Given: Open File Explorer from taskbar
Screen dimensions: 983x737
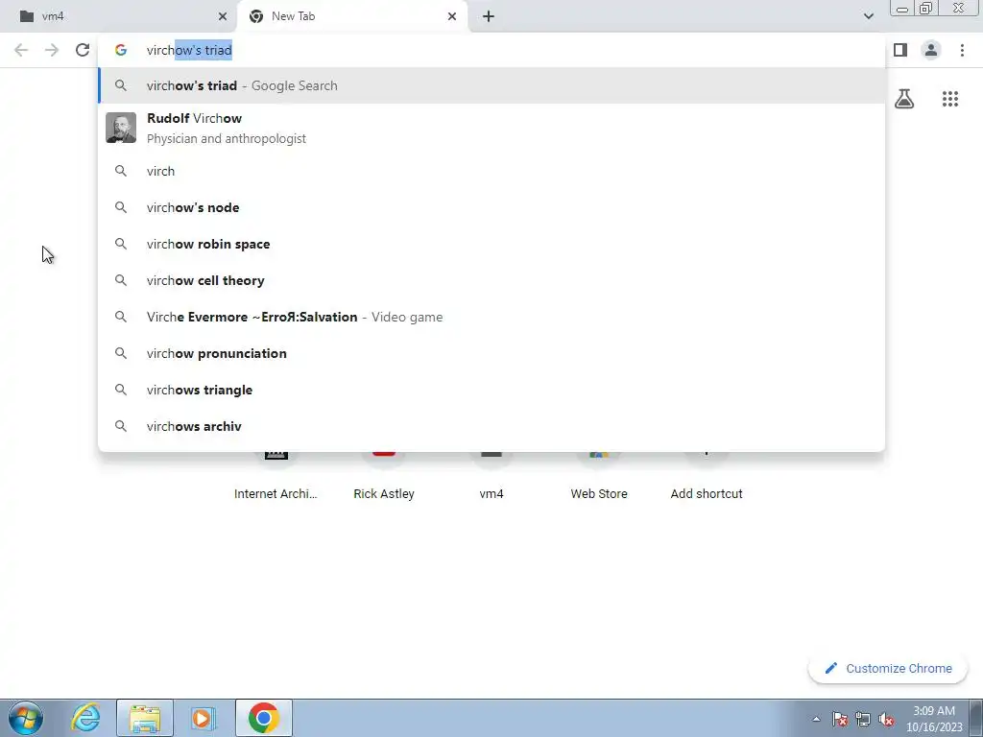Looking at the screenshot, I should (145, 718).
